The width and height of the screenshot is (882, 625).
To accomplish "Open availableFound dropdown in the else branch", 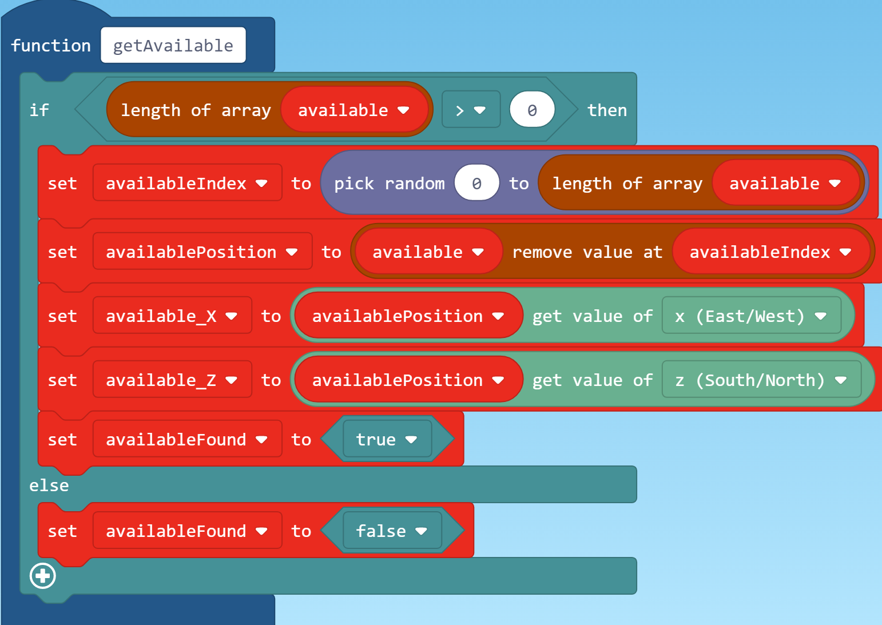I will [261, 531].
